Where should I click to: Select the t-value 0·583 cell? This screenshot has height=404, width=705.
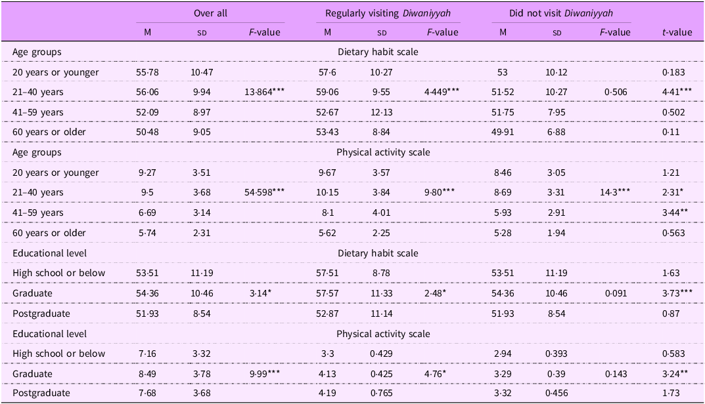tap(673, 353)
